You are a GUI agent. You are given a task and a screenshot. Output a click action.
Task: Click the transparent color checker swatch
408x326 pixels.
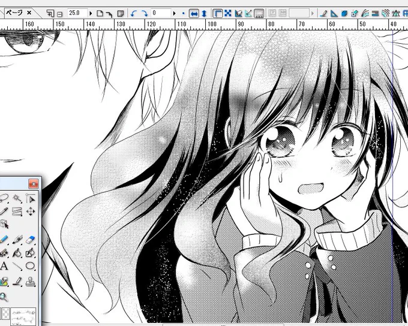coord(5,313)
